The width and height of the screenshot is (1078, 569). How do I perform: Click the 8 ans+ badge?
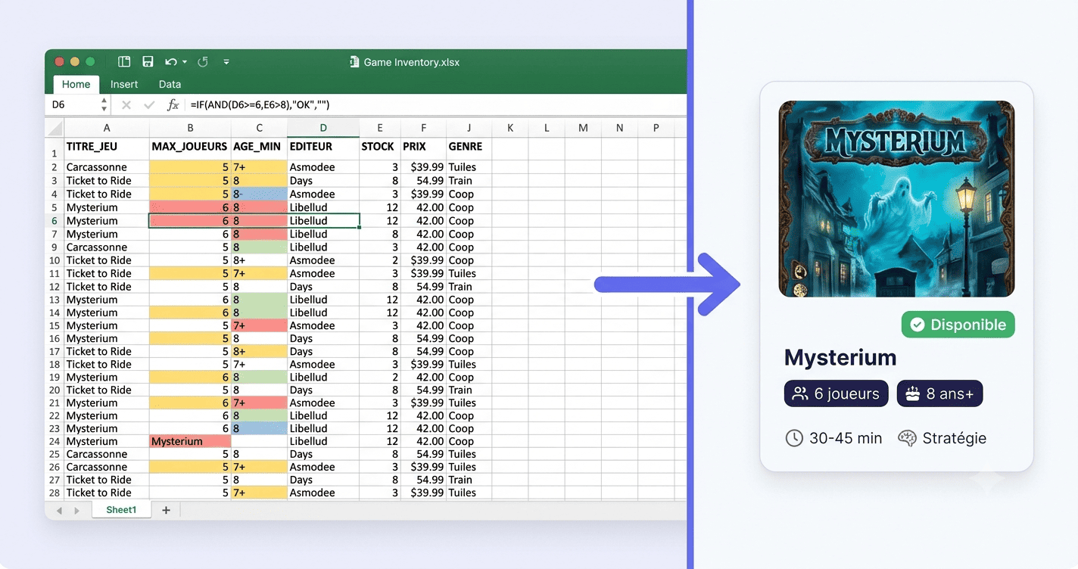point(939,393)
